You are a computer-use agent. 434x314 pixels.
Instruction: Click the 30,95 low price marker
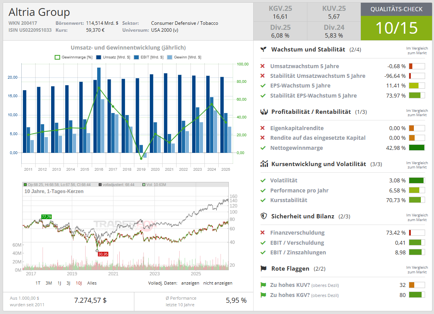[x=103, y=254]
